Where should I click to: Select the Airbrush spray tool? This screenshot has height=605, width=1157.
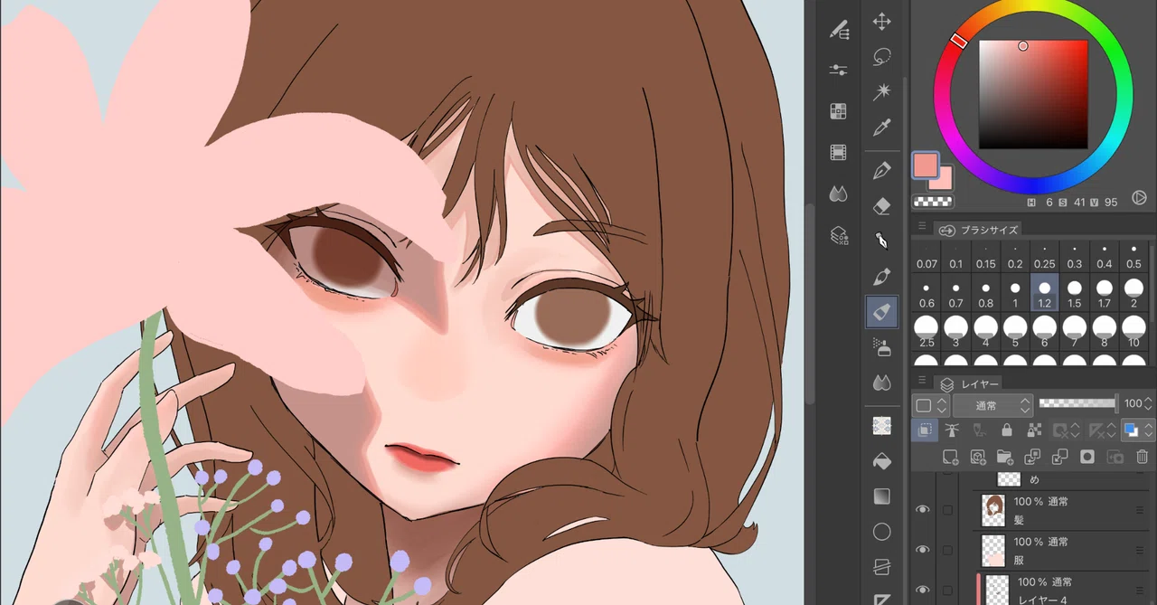(882, 346)
